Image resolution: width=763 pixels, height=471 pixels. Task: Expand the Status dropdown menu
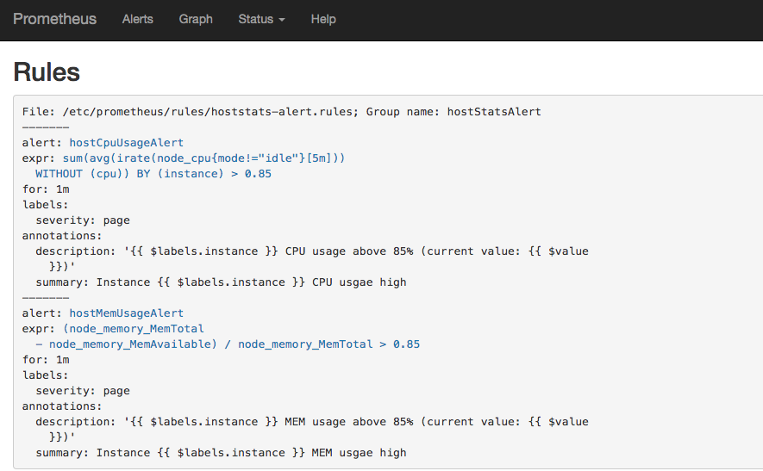click(260, 19)
